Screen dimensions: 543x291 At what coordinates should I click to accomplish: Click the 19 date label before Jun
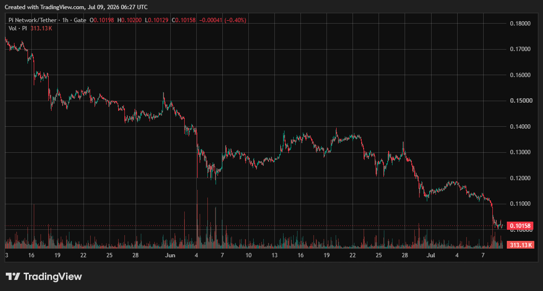pos(57,255)
